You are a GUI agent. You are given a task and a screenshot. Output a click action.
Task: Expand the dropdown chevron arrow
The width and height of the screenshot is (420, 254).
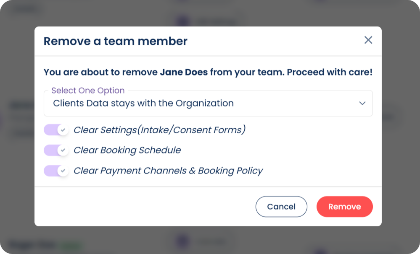pos(362,103)
